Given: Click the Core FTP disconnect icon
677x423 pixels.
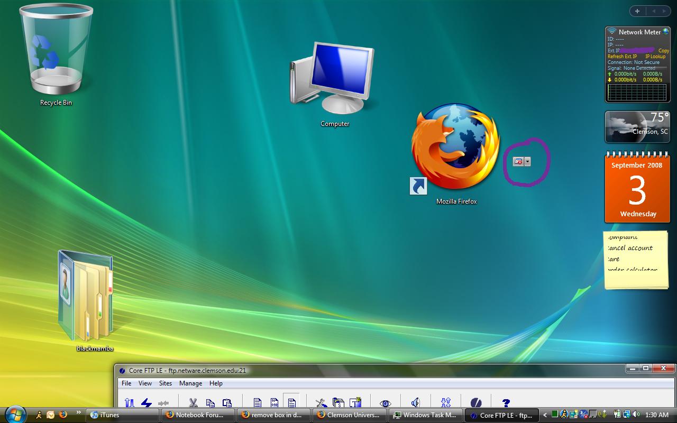Looking at the screenshot, I should tap(163, 403).
